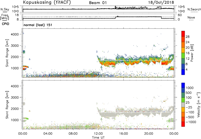Click 'Slant Range [km]' label of velocity panel
Viewport: 201px width, 139px height.
coord(7,105)
